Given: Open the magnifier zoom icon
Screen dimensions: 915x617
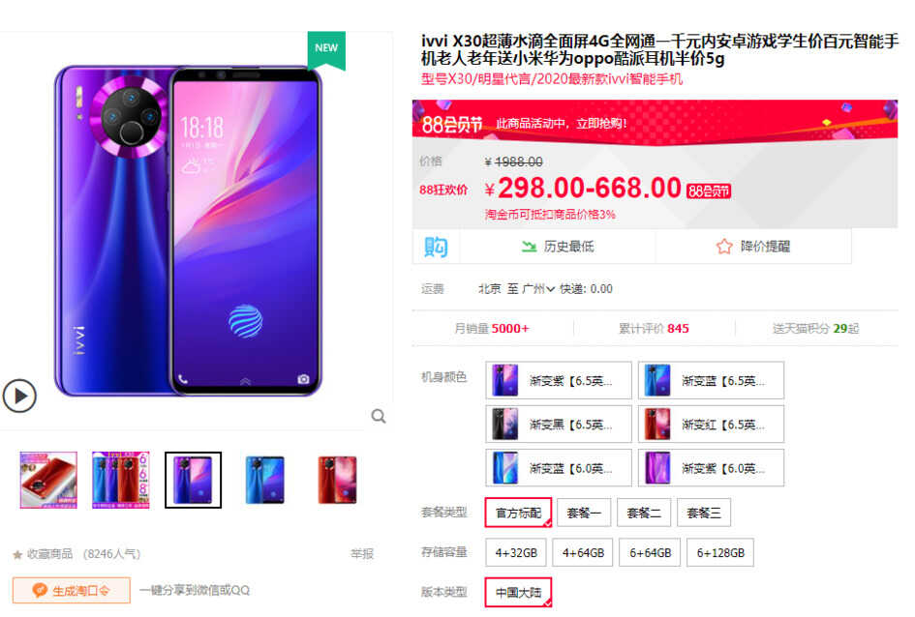Looking at the screenshot, I should (379, 416).
